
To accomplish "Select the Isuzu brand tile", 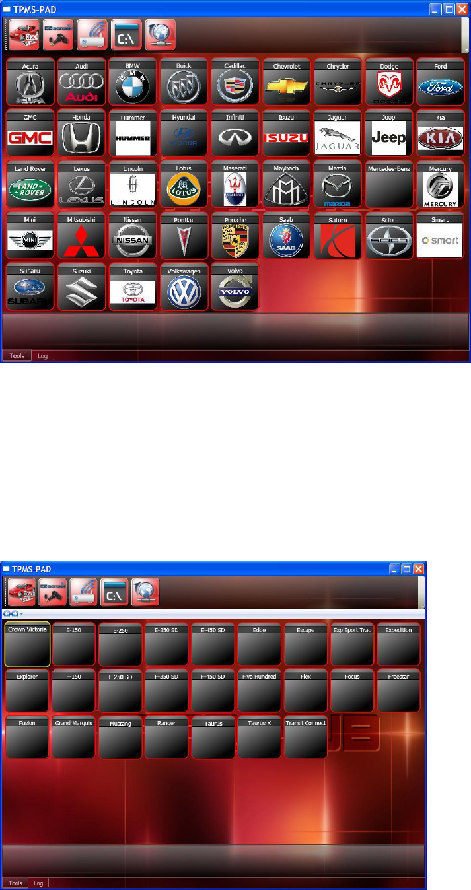I will tap(287, 133).
